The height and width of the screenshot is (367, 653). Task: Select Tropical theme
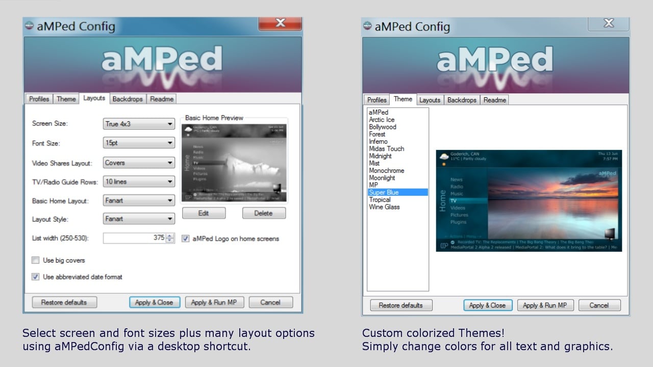tap(380, 200)
